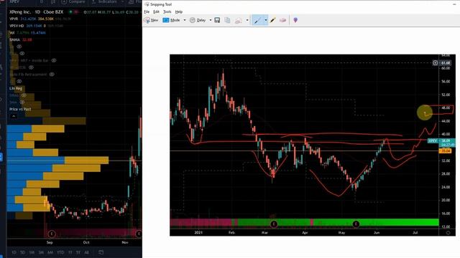Toggle visibility of Auto Fib Retracement indicator
This screenshot has height=258, width=460.
(52, 75)
